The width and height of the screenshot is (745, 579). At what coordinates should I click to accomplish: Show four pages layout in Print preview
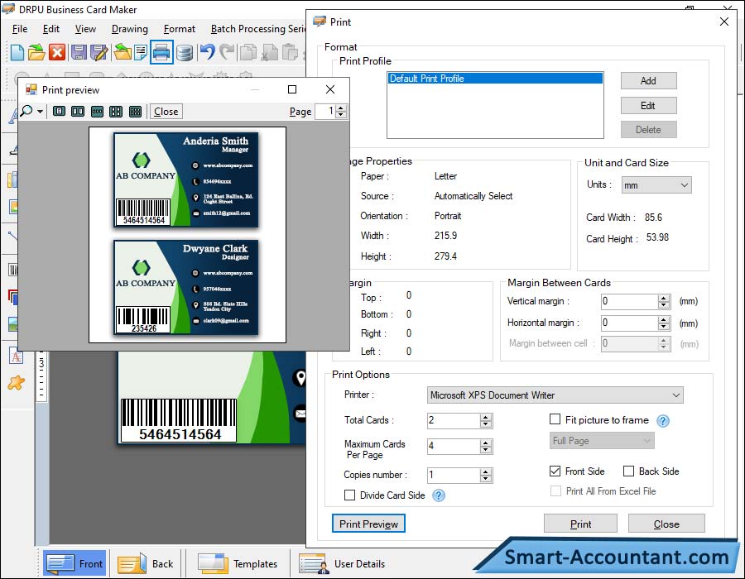[x=116, y=112]
